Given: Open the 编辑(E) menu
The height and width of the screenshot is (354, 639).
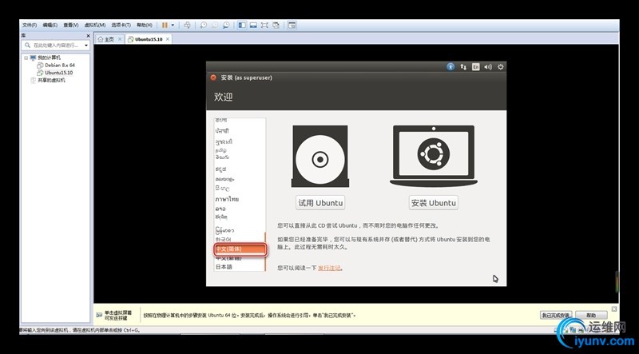Looking at the screenshot, I should pyautogui.click(x=50, y=26).
